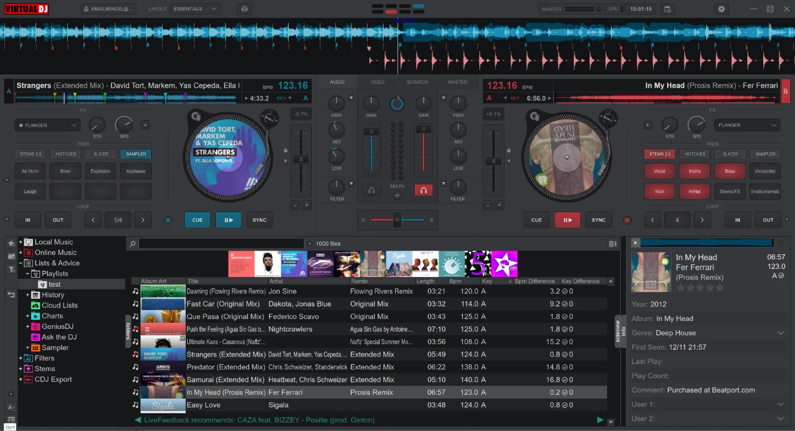Open deck B FLANGER effect dropdown

point(747,125)
